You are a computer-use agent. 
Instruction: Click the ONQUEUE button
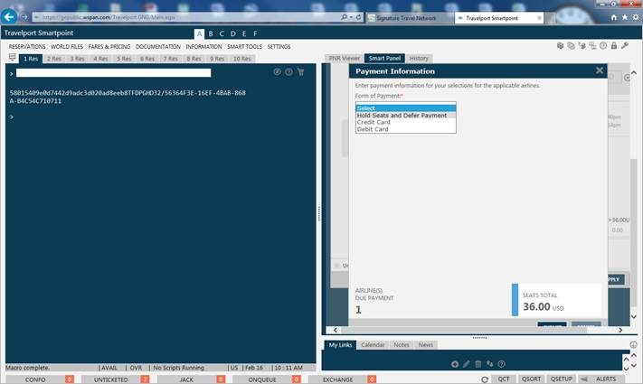pos(267,379)
